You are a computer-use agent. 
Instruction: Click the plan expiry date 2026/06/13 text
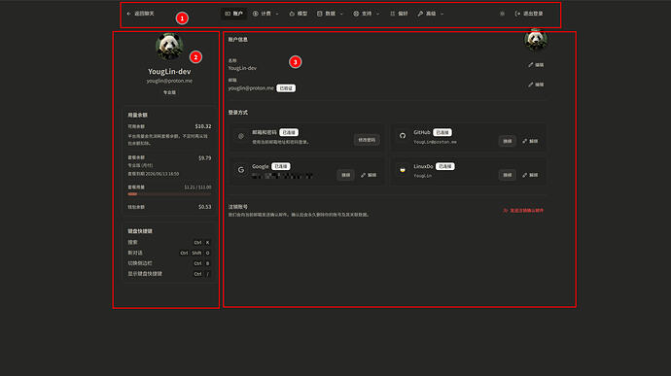pos(154,174)
